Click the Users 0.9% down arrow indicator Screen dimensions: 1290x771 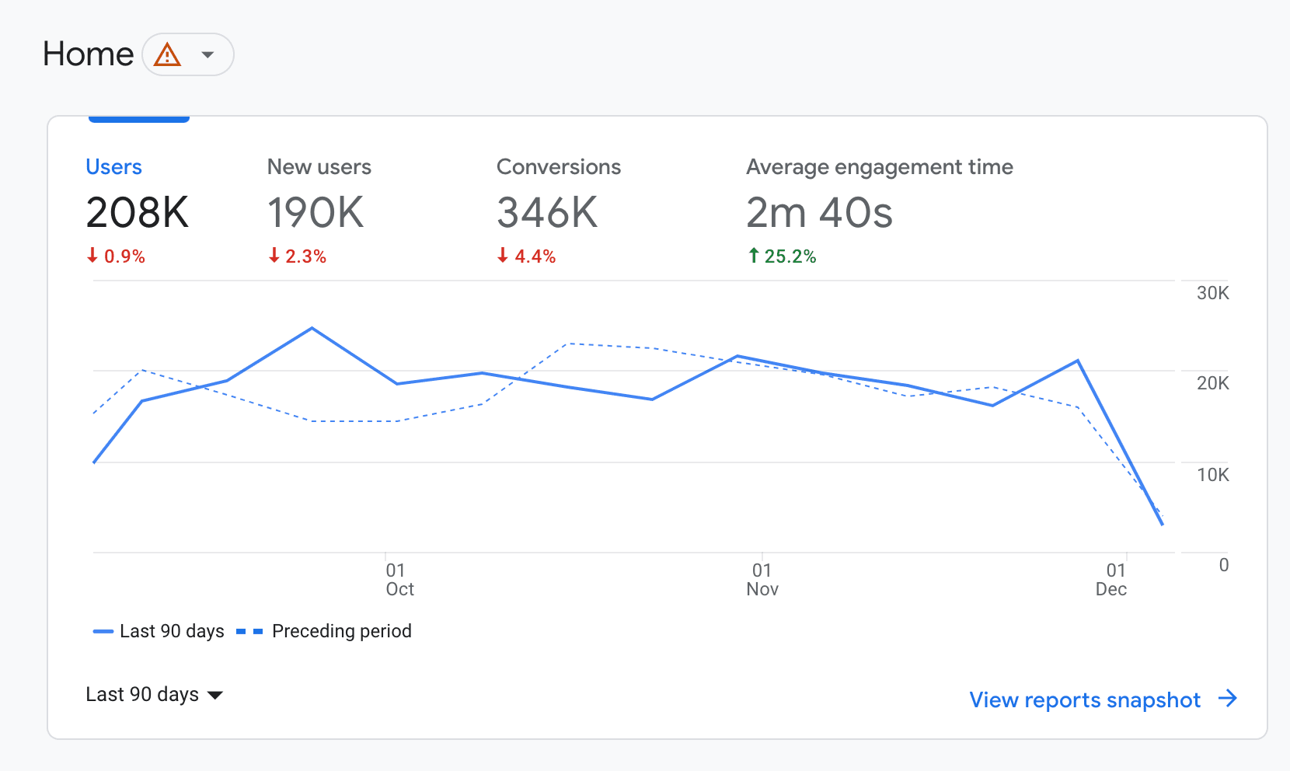(92, 255)
